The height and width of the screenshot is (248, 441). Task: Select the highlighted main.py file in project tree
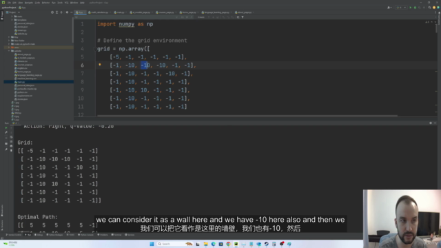click(39, 82)
